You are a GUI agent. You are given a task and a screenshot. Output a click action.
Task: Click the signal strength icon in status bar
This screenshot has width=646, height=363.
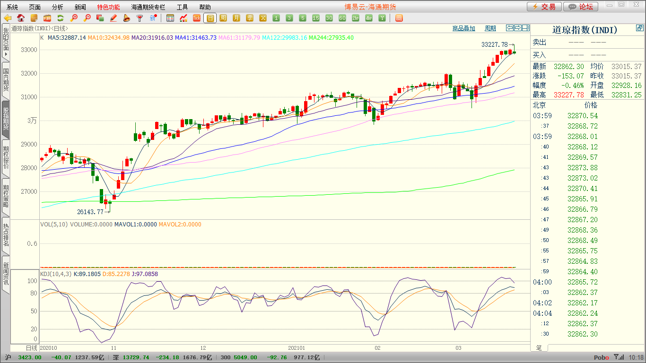(x=619, y=358)
